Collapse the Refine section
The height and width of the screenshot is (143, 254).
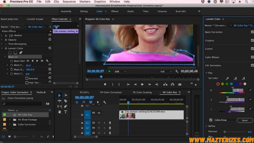coord(207,126)
